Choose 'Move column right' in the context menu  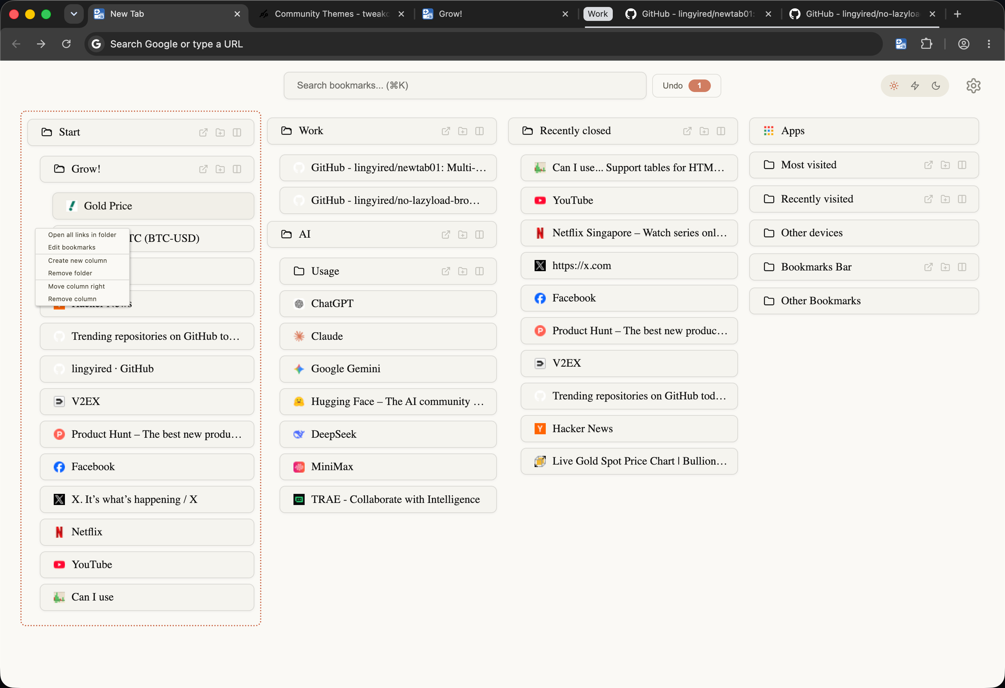coord(82,287)
